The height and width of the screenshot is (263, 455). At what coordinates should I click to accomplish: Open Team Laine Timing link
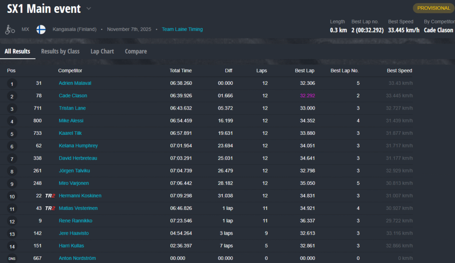182,29
